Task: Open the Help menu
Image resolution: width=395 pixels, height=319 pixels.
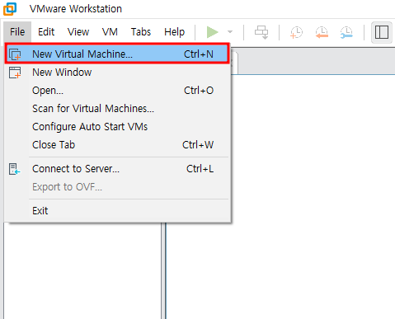Action: (x=174, y=32)
